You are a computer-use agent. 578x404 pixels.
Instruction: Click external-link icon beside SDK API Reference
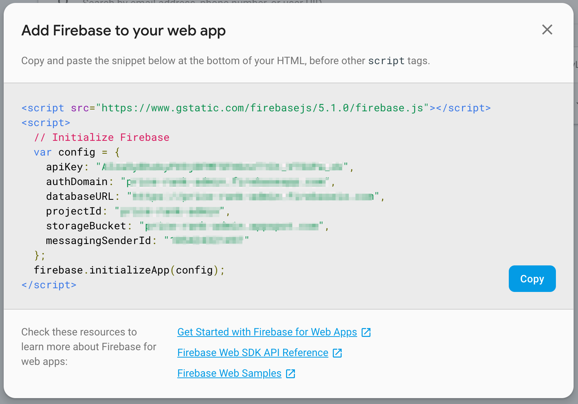click(337, 353)
